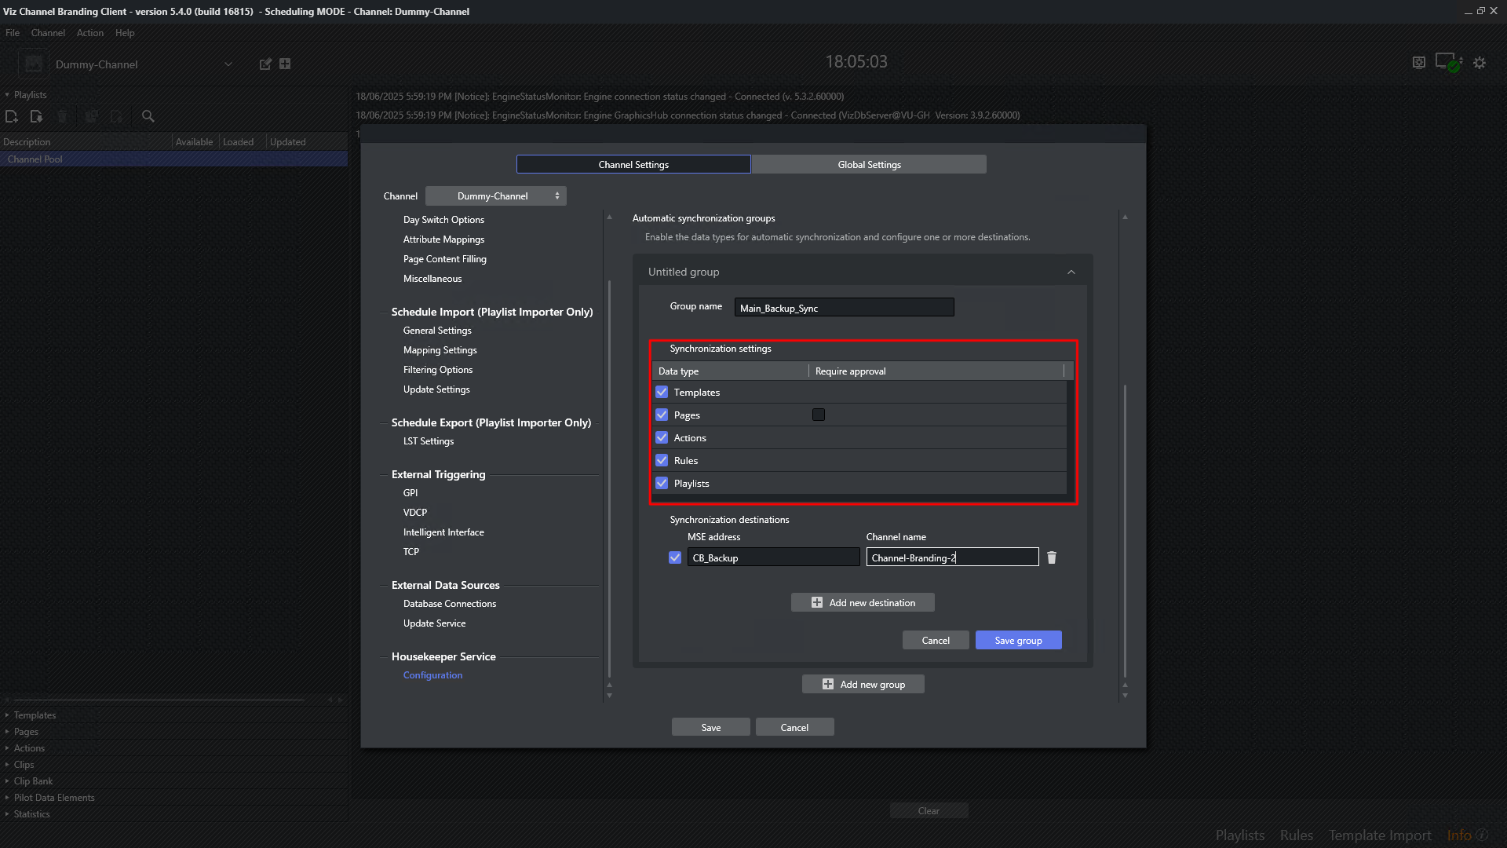
Task: Click the add channel plus icon
Action: pyautogui.click(x=285, y=64)
